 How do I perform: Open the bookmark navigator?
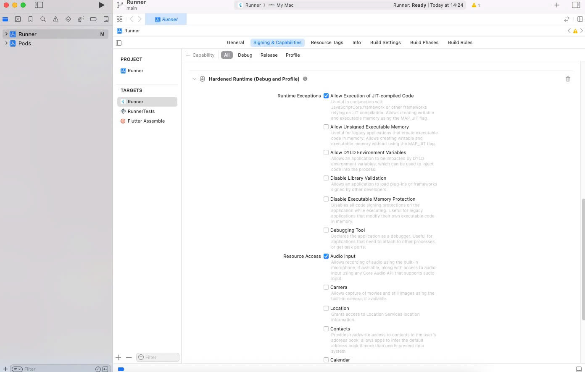[30, 19]
